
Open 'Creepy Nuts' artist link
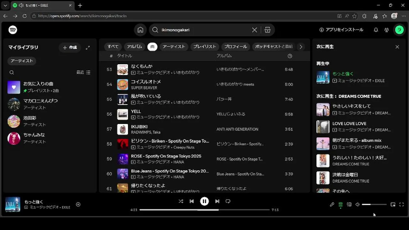pos(184,147)
